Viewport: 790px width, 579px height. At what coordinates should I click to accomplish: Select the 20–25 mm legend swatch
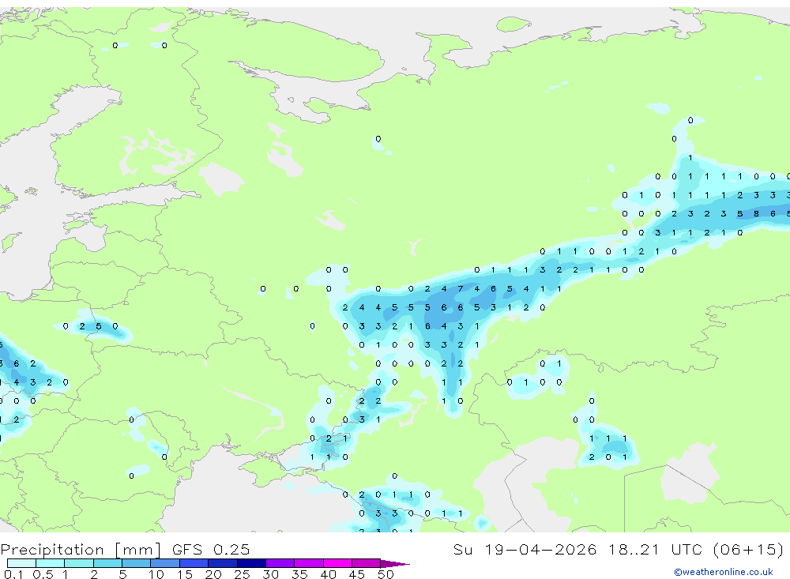223,563
